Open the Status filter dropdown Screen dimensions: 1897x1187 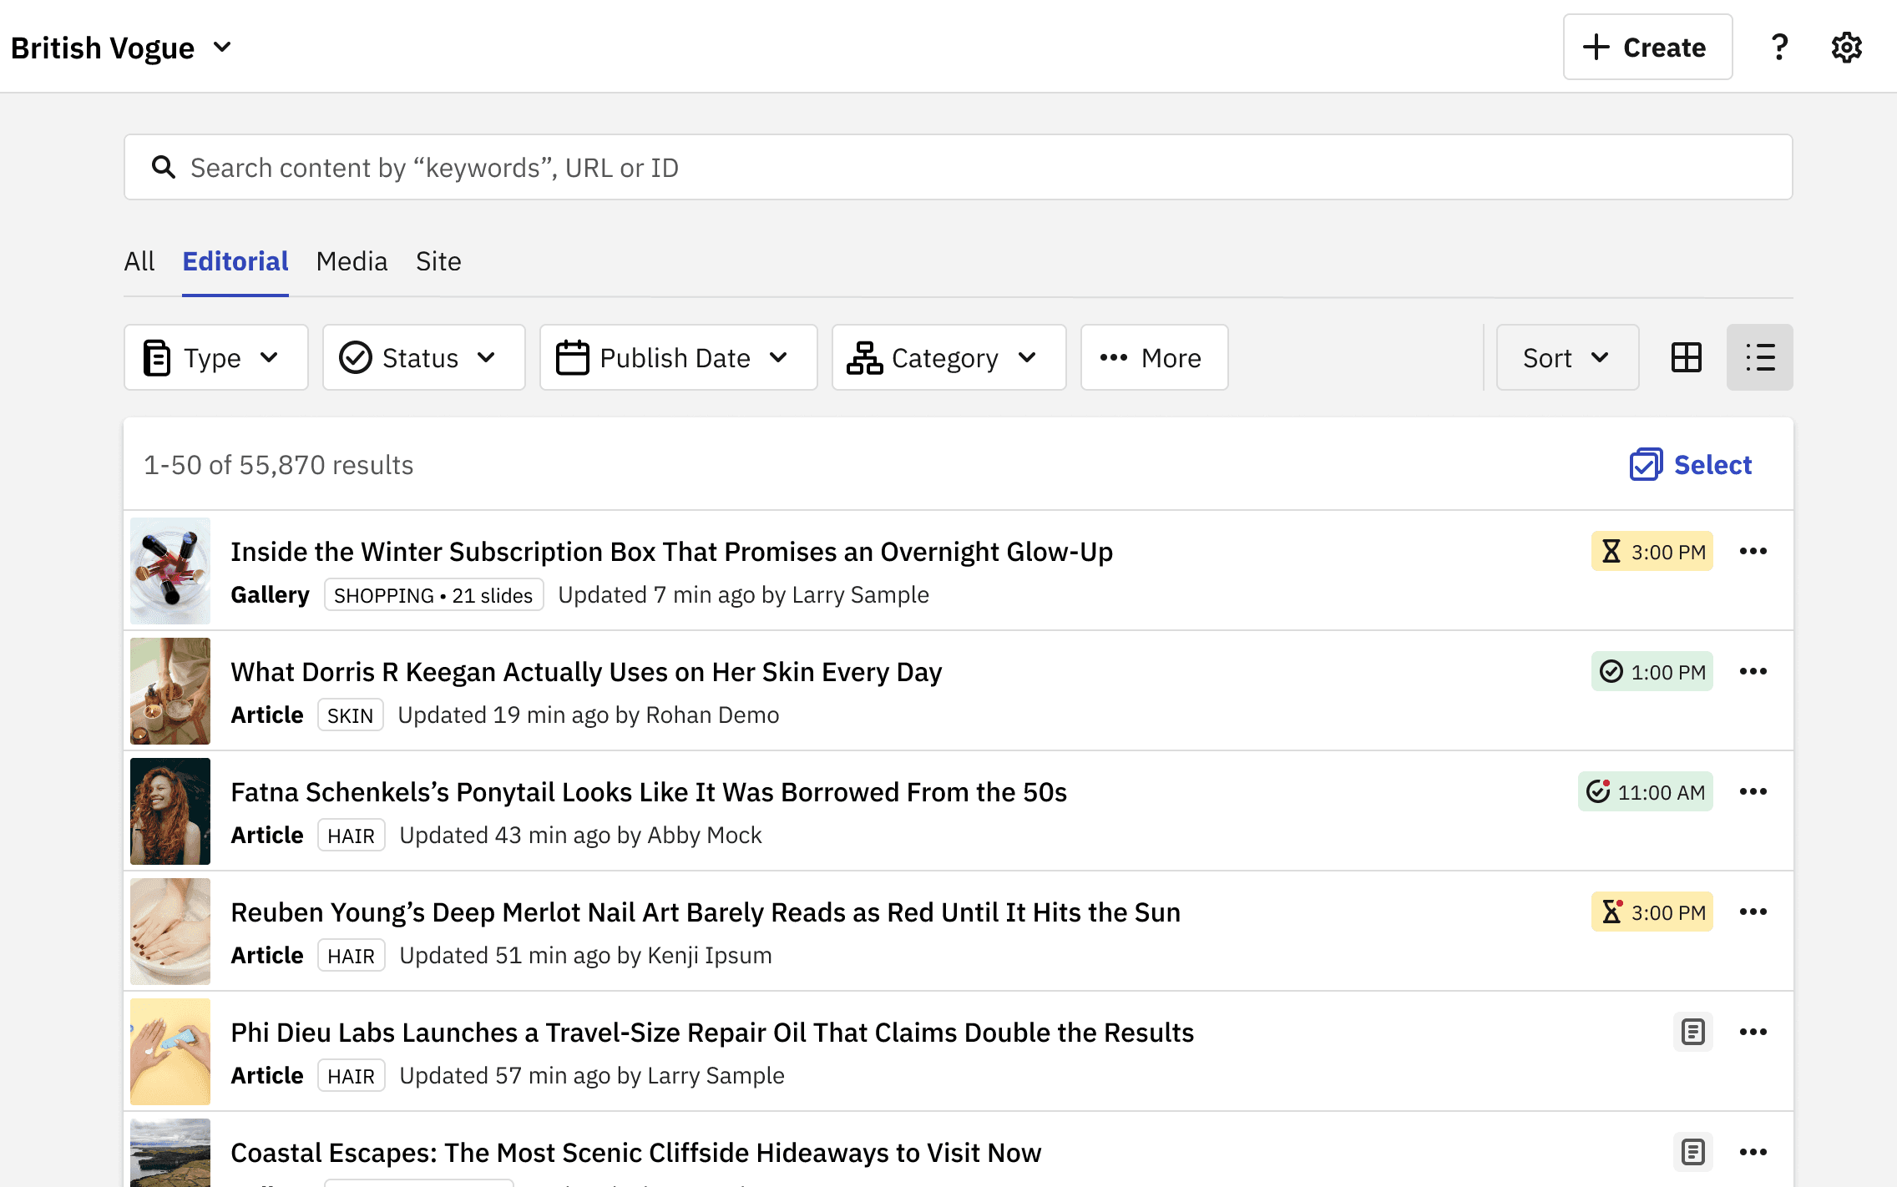coord(423,357)
